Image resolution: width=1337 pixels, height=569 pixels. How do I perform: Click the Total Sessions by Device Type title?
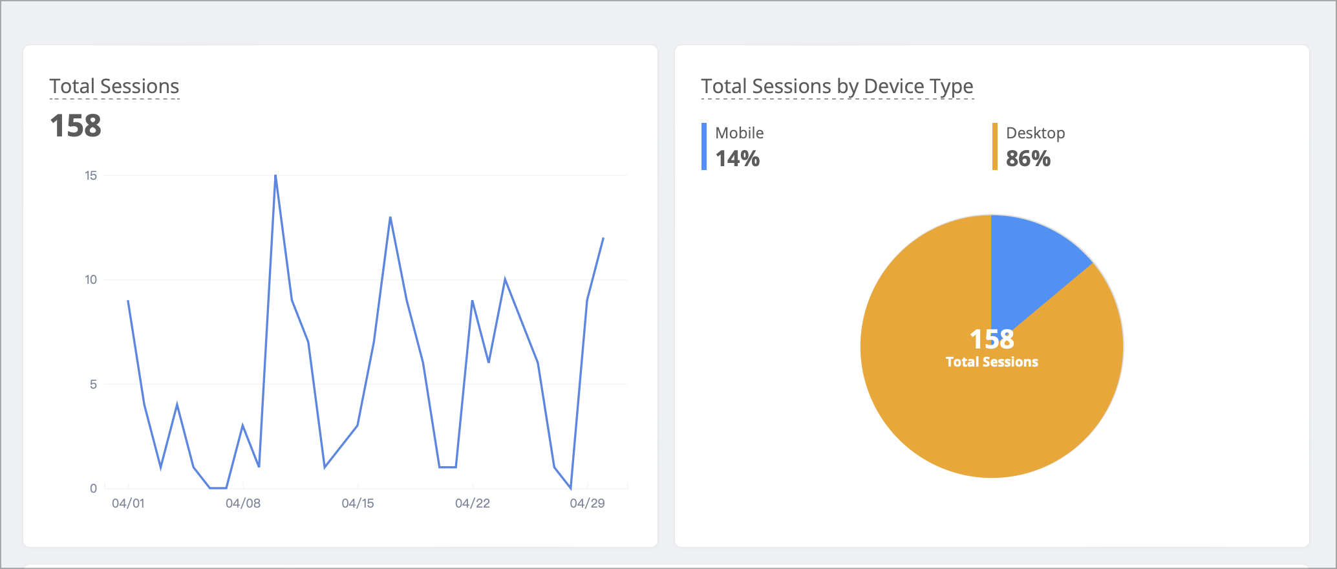coord(837,87)
